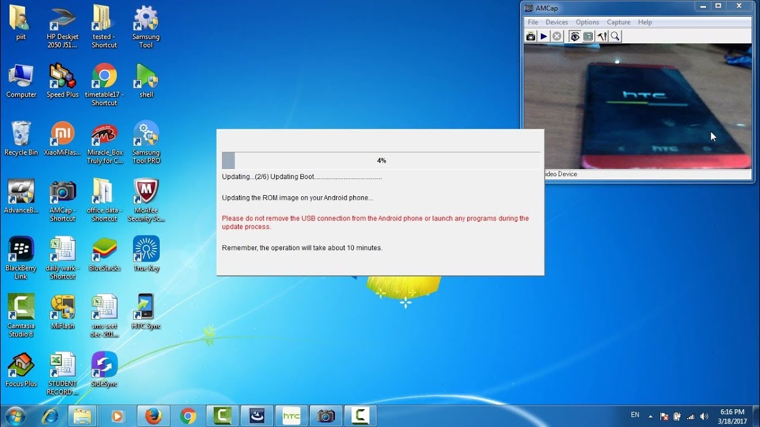760x427 pixels.
Task: Click the AMCap video preview of HTC phone
Action: pyautogui.click(x=638, y=107)
